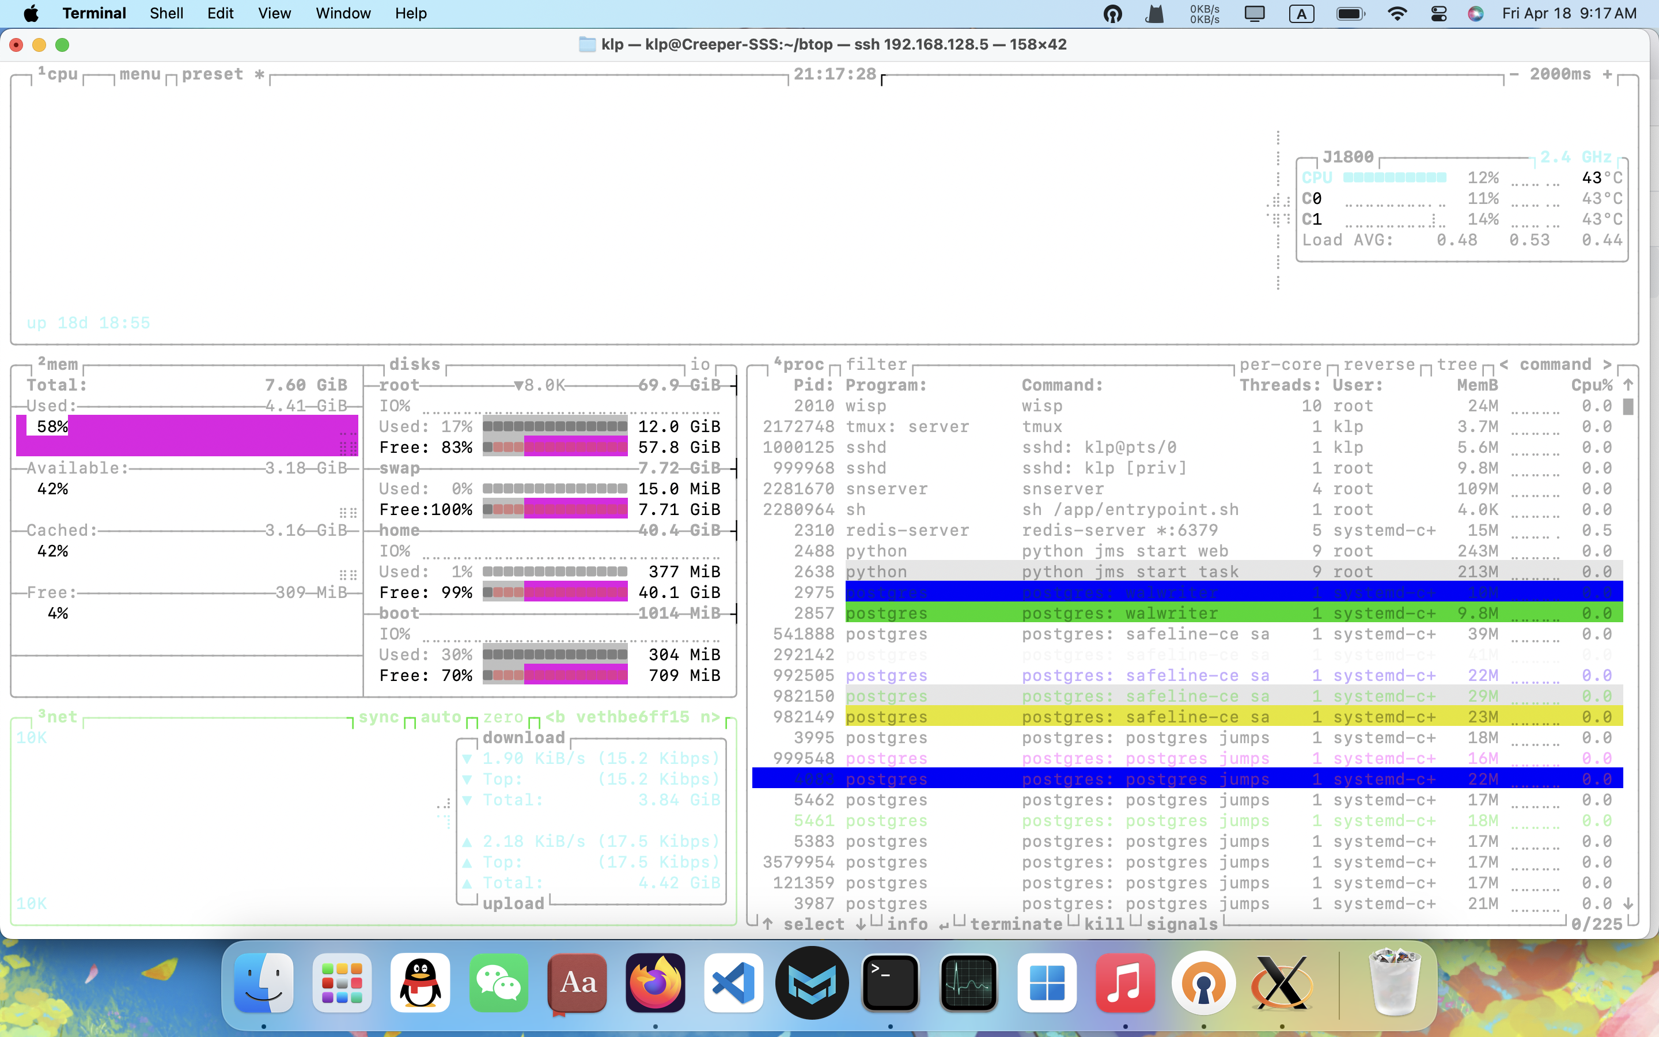Open Activity Monitor dock icon
This screenshot has height=1037, width=1659.
point(969,983)
